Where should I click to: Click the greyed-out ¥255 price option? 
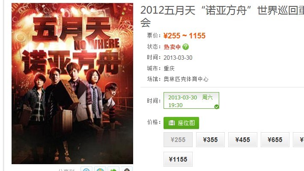[x=178, y=140]
